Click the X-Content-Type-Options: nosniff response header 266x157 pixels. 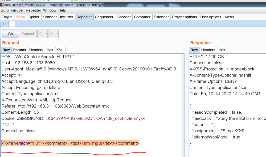(220, 75)
